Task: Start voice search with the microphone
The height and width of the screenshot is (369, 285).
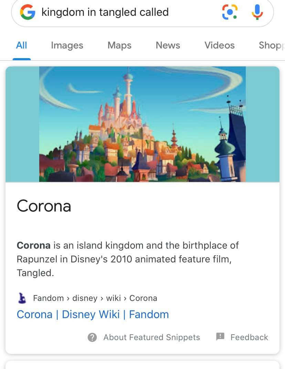Action: 257,12
